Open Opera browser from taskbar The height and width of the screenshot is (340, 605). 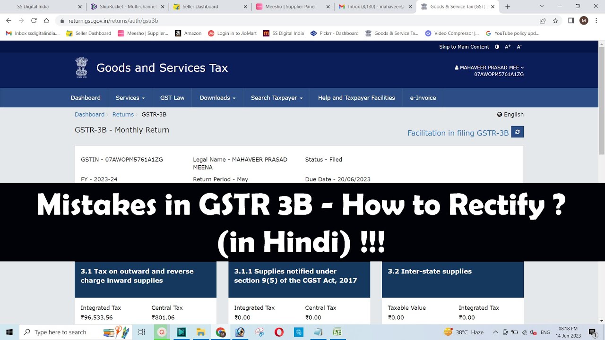[279, 332]
